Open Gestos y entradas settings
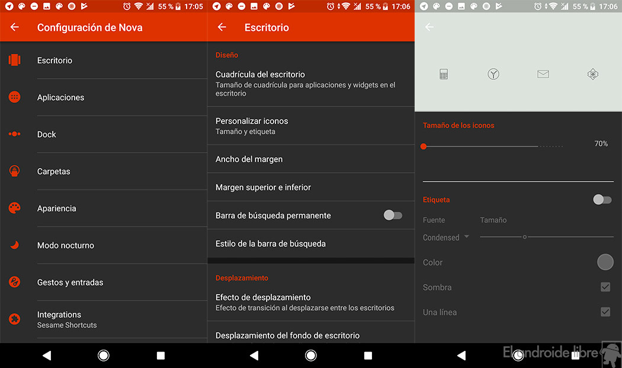Viewport: 622px width, 368px height. click(x=104, y=282)
